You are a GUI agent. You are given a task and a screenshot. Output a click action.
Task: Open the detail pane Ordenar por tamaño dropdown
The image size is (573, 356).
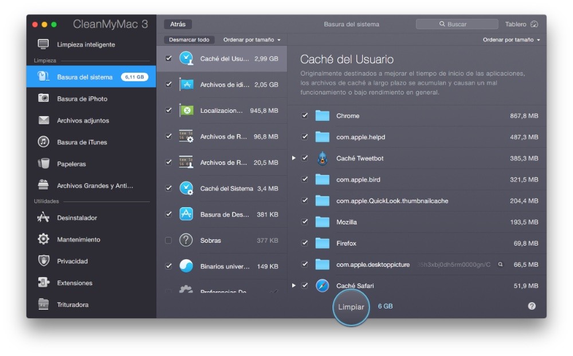(511, 39)
